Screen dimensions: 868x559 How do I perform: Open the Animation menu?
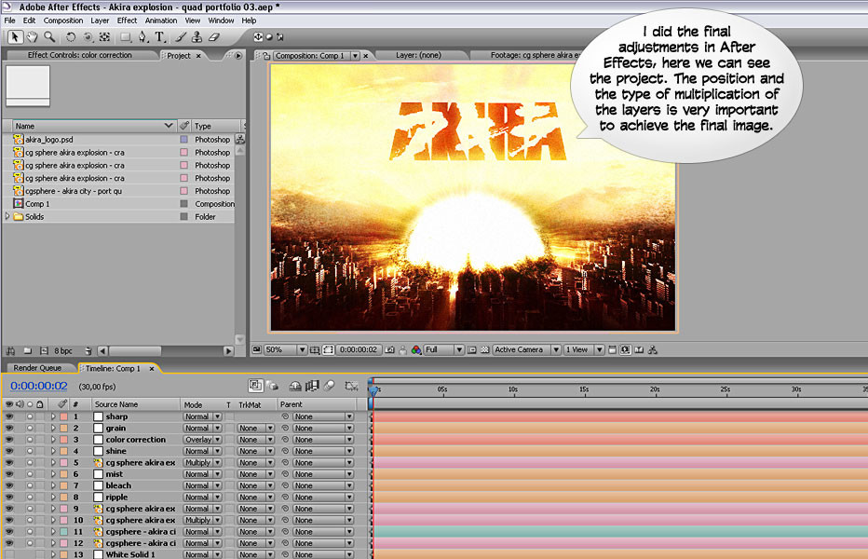(x=161, y=20)
